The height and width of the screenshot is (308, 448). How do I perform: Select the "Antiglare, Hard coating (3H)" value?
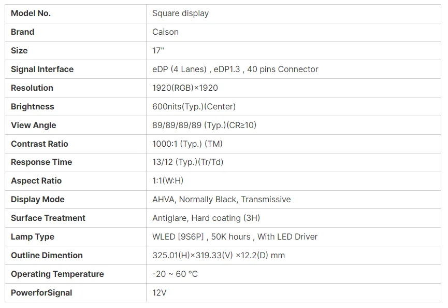[206, 218]
